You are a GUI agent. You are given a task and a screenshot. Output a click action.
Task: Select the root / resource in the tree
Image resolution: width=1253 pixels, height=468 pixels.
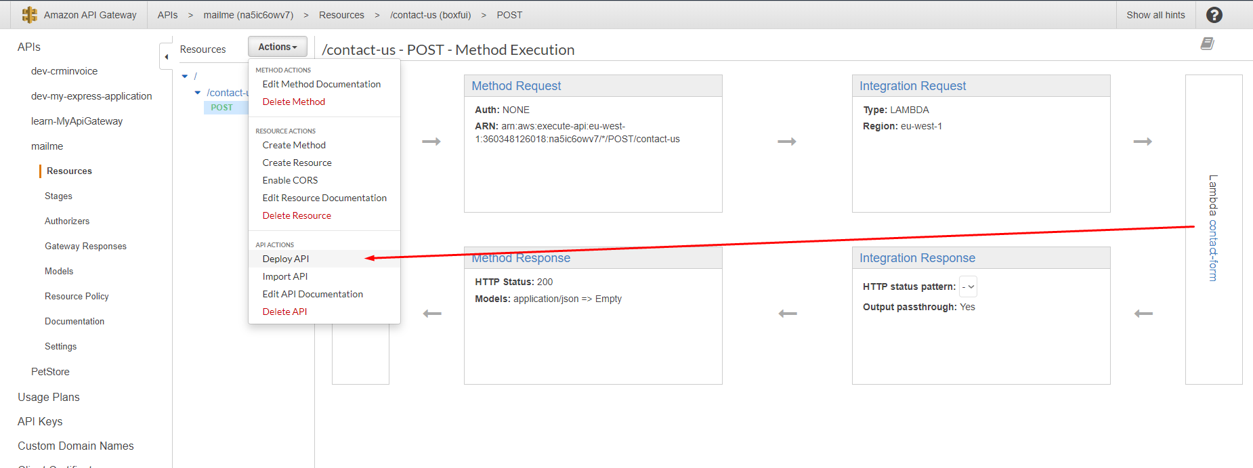[x=195, y=77]
